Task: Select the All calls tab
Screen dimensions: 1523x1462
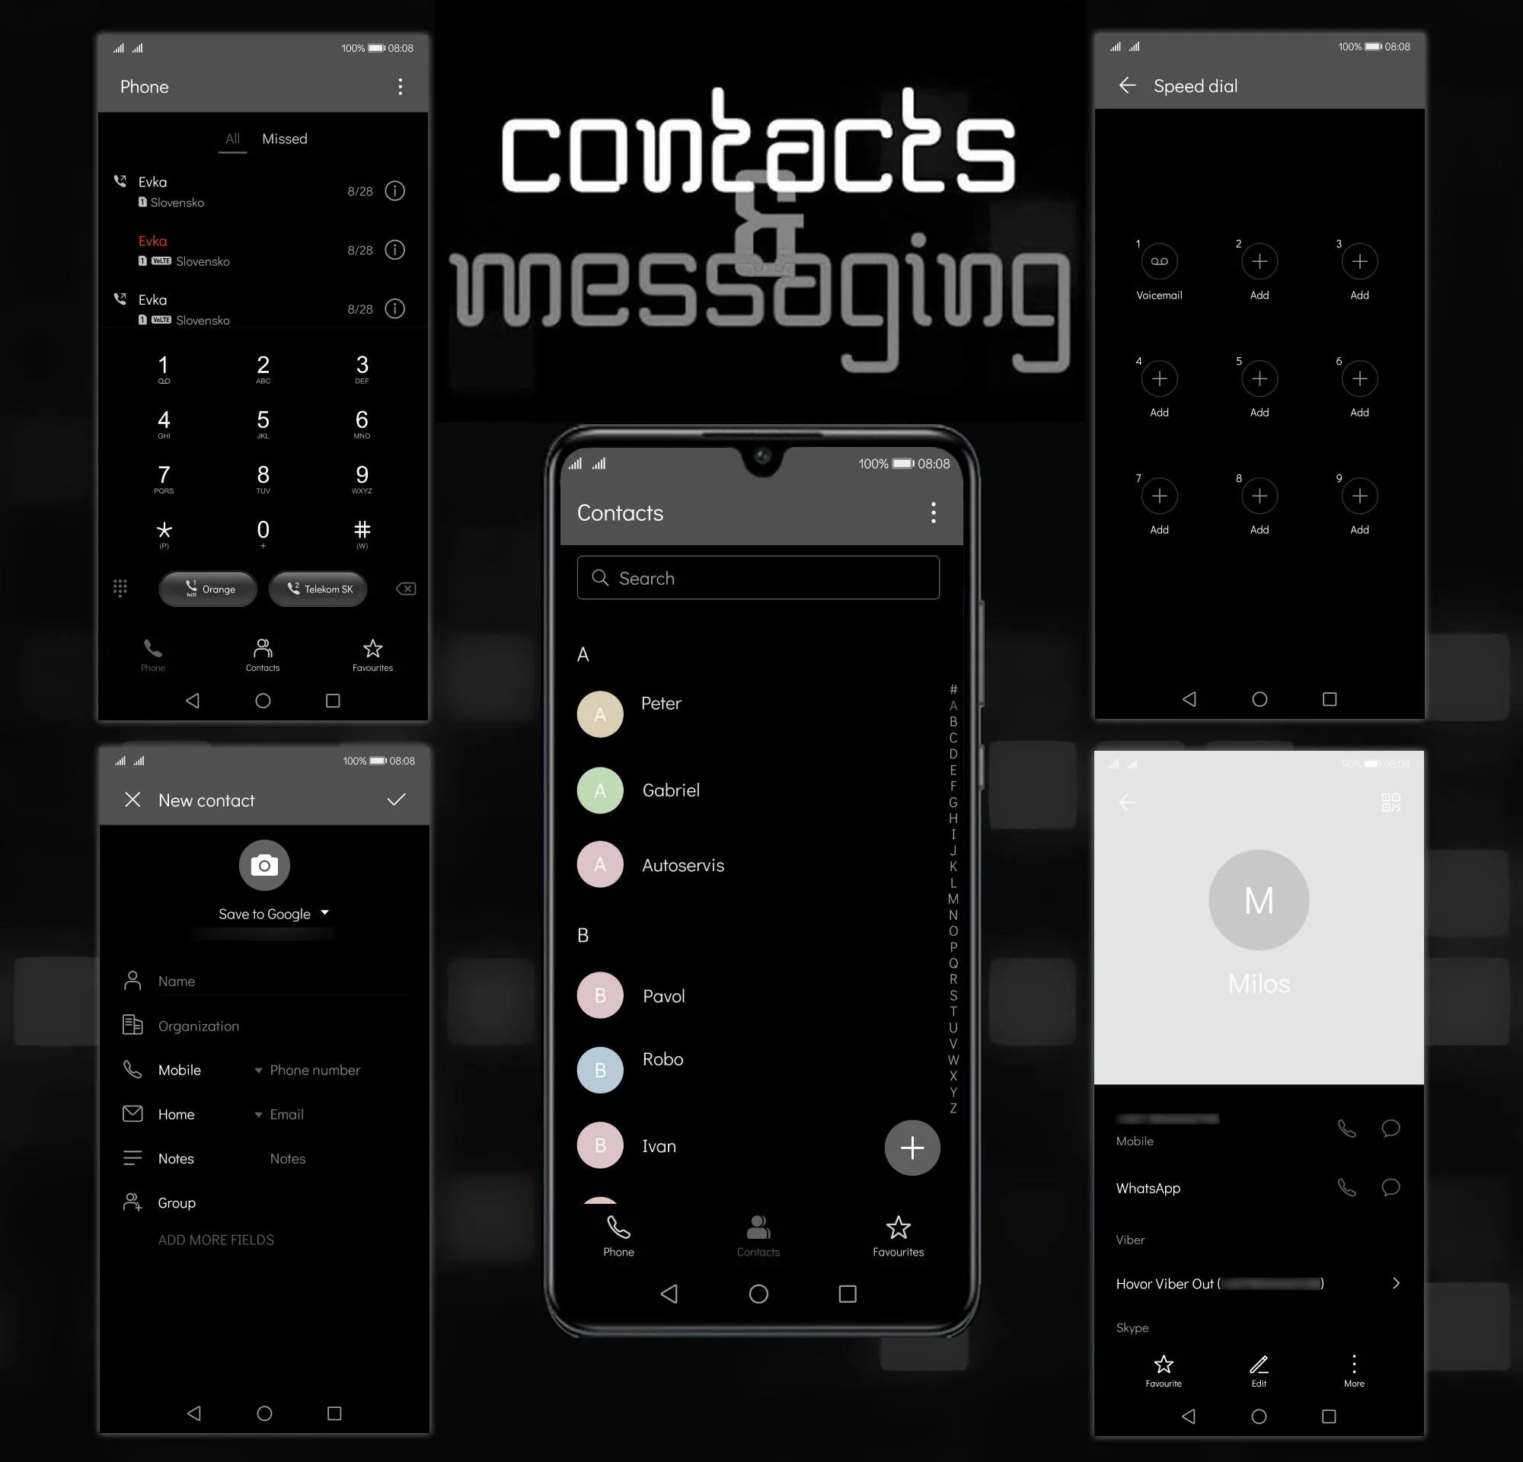Action: pyautogui.click(x=232, y=139)
